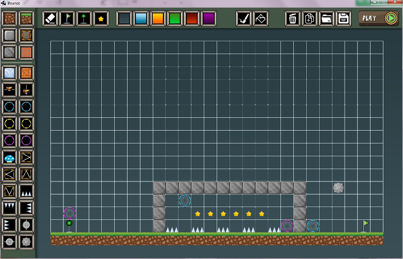Create a new level document
This screenshot has height=259, width=403.
point(310,18)
